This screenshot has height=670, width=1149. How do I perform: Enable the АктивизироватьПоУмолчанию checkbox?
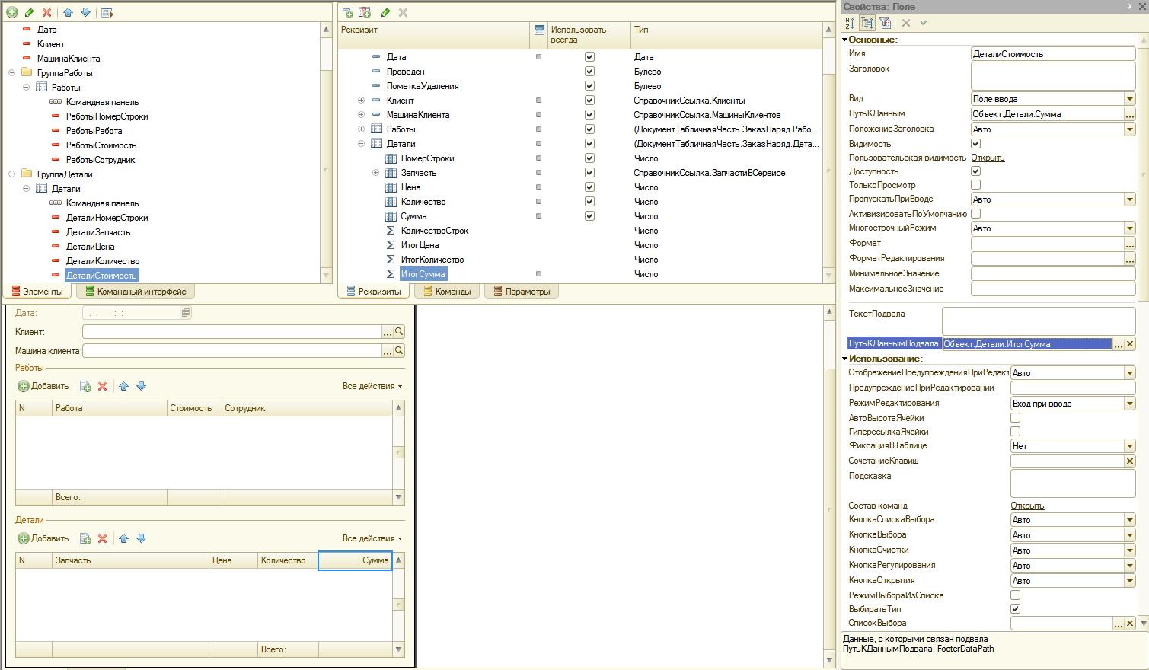(975, 213)
